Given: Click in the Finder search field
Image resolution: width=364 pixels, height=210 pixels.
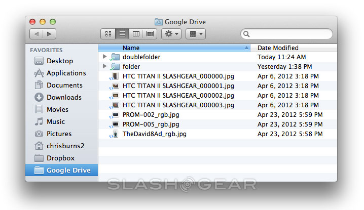Looking at the screenshot, I should pyautogui.click(x=286, y=34).
